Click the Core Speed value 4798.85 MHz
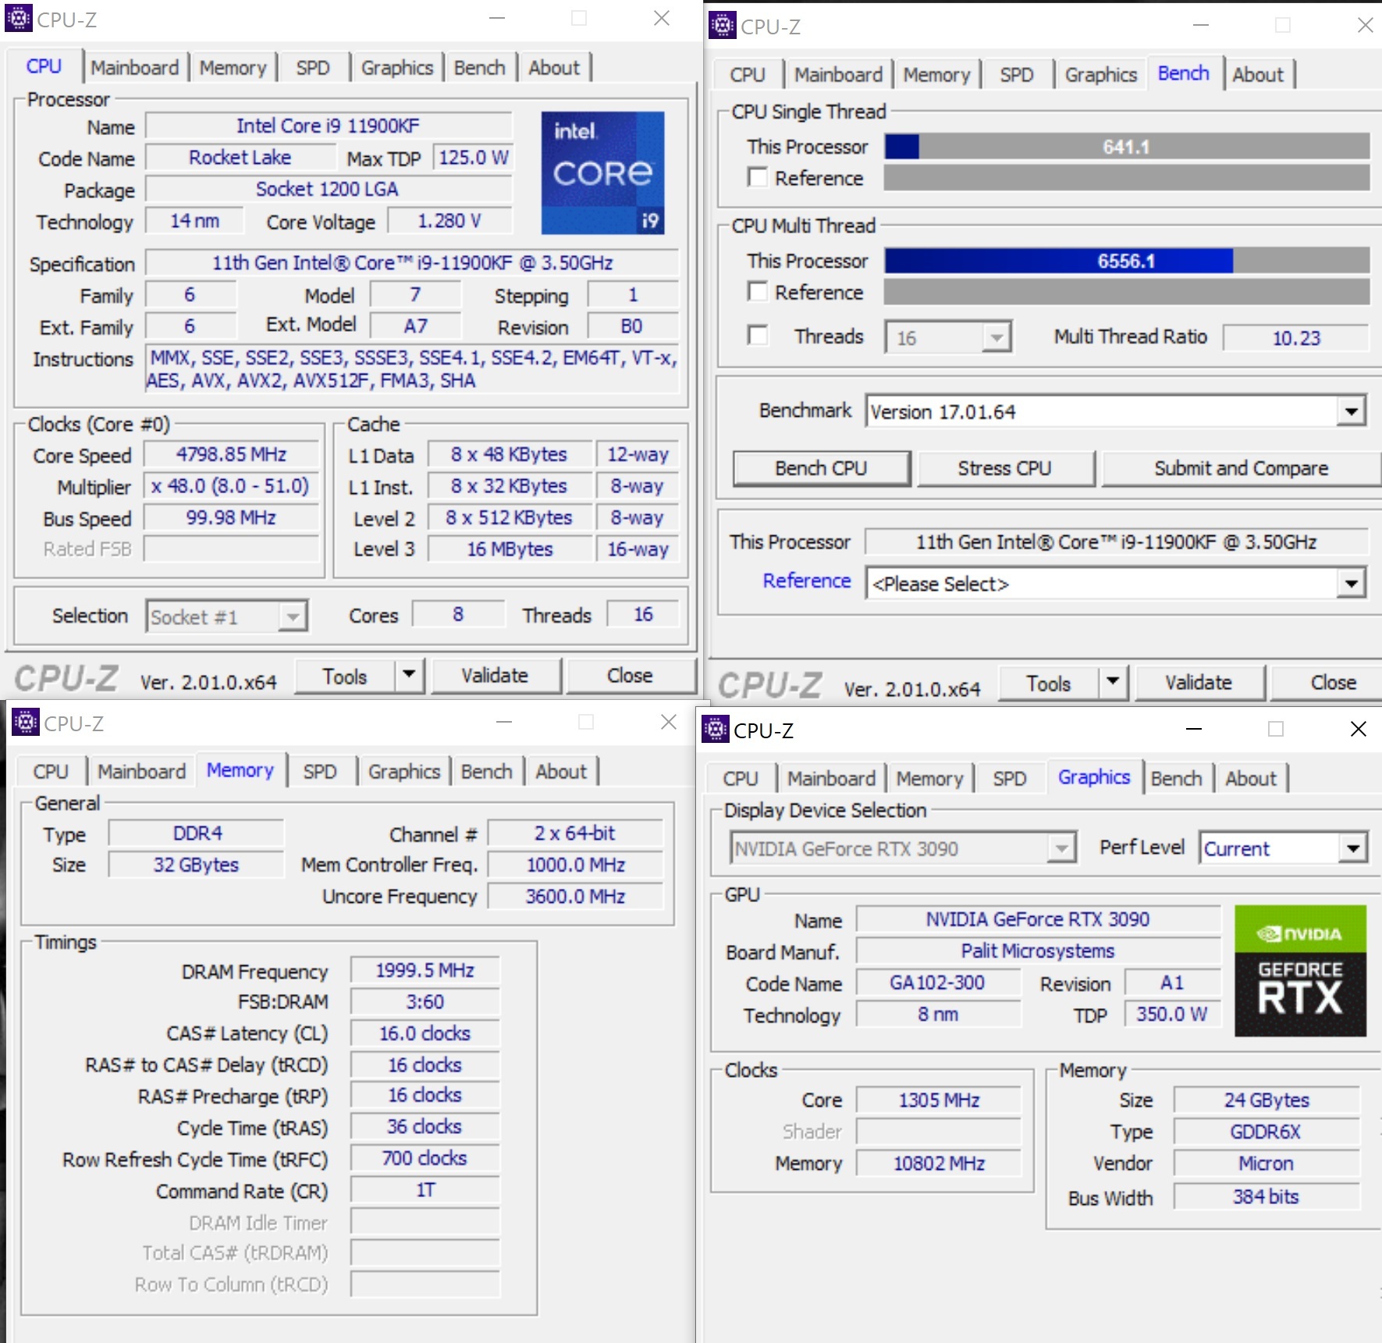This screenshot has width=1382, height=1343. [232, 454]
